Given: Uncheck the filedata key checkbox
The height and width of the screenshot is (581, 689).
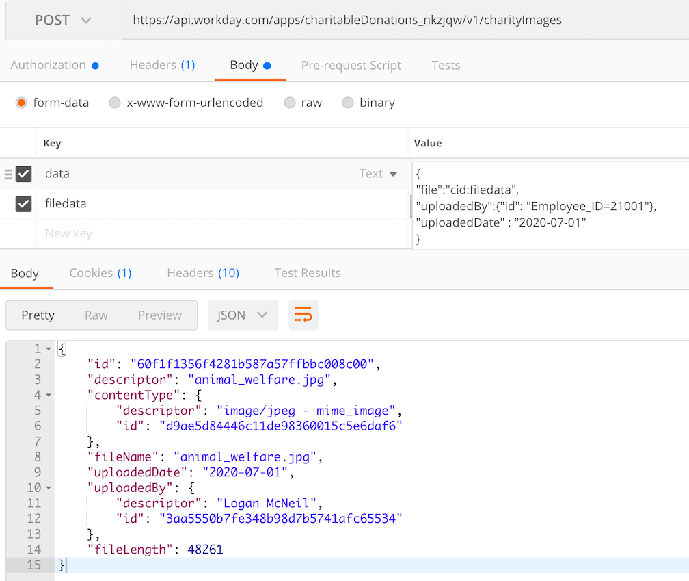Looking at the screenshot, I should coord(23,204).
